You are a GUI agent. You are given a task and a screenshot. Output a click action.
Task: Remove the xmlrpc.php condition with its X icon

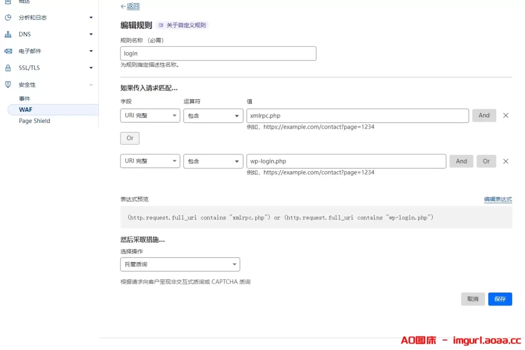click(x=506, y=115)
